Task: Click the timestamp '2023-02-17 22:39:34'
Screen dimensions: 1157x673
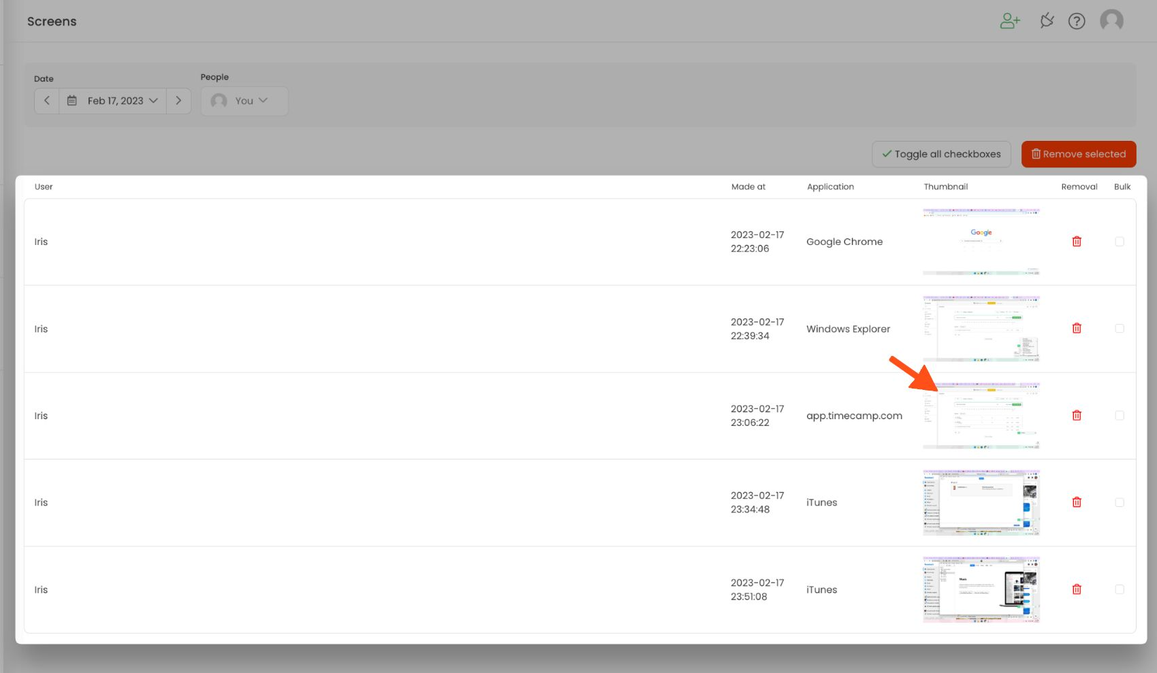Action: 757,329
